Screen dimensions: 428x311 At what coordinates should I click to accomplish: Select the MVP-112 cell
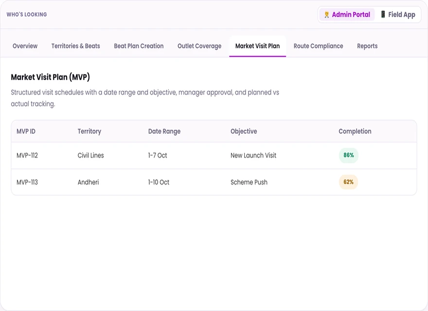point(27,155)
